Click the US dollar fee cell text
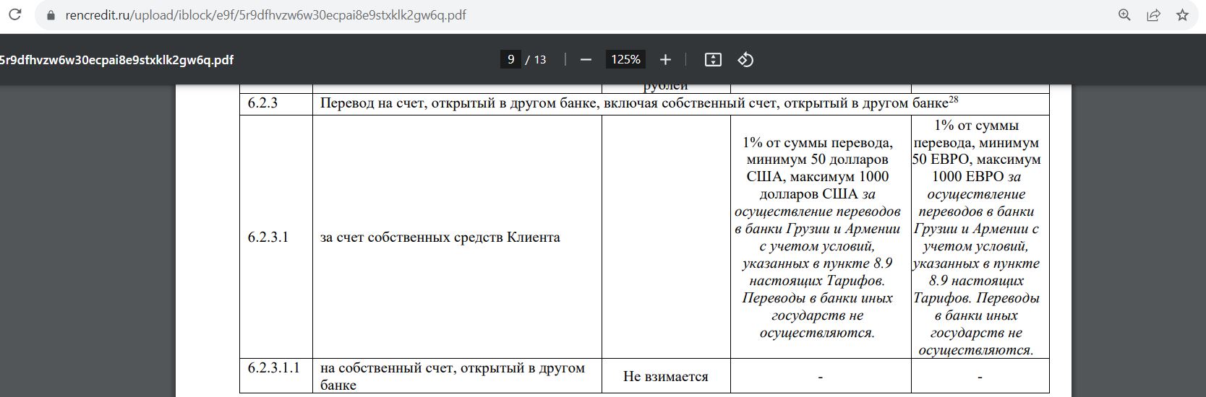 818,237
